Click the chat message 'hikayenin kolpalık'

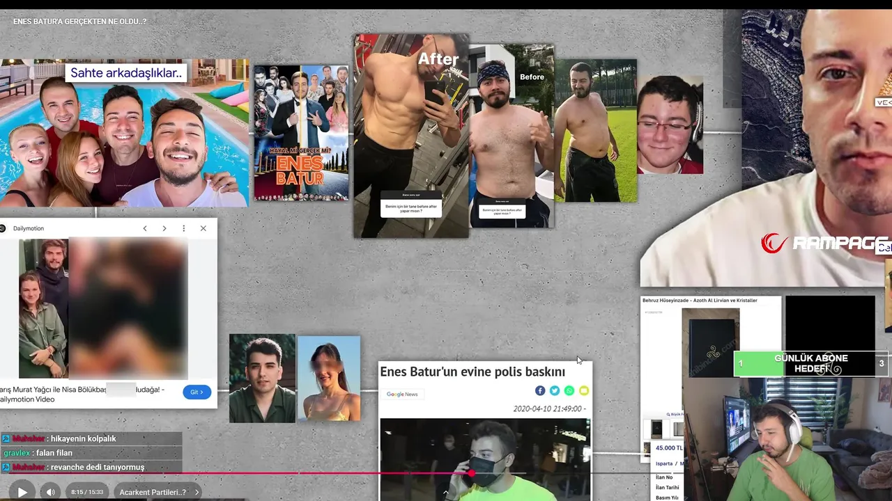point(82,438)
